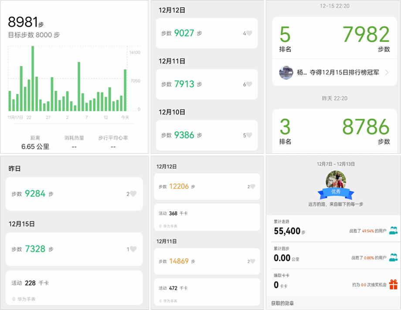The image size is (401, 310).
Task: Tap the 优秀 ribbon badge
Action: pos(336,192)
